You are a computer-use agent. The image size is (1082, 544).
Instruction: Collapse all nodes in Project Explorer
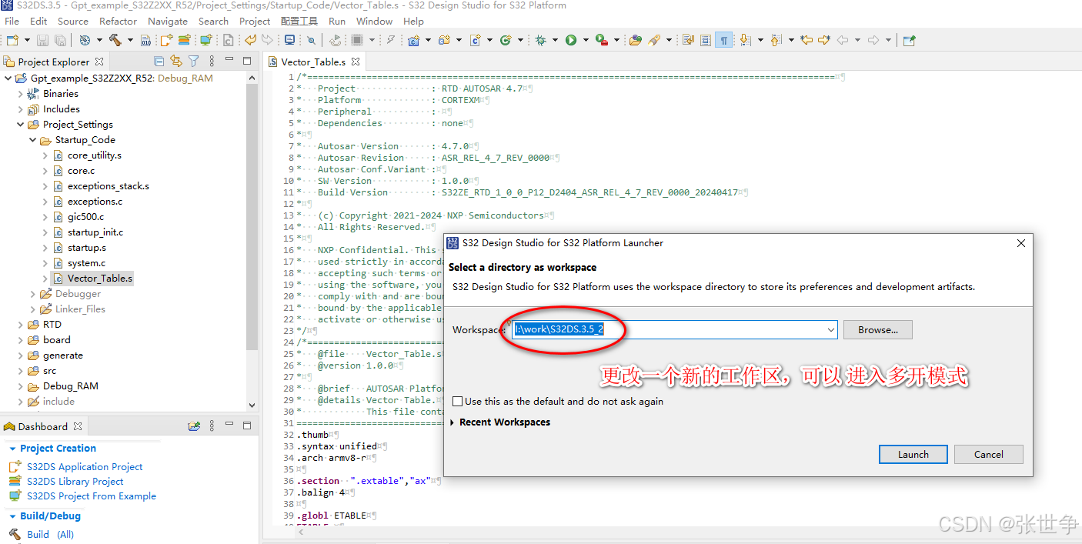coord(159,62)
